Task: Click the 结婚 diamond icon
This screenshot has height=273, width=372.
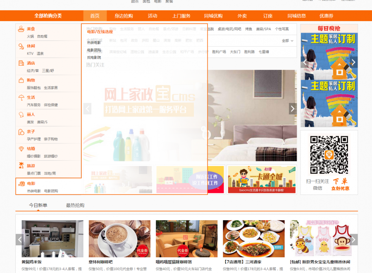Action: [x=21, y=149]
